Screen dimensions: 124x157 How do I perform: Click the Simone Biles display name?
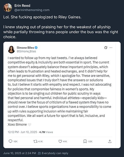[x=25, y=48]
